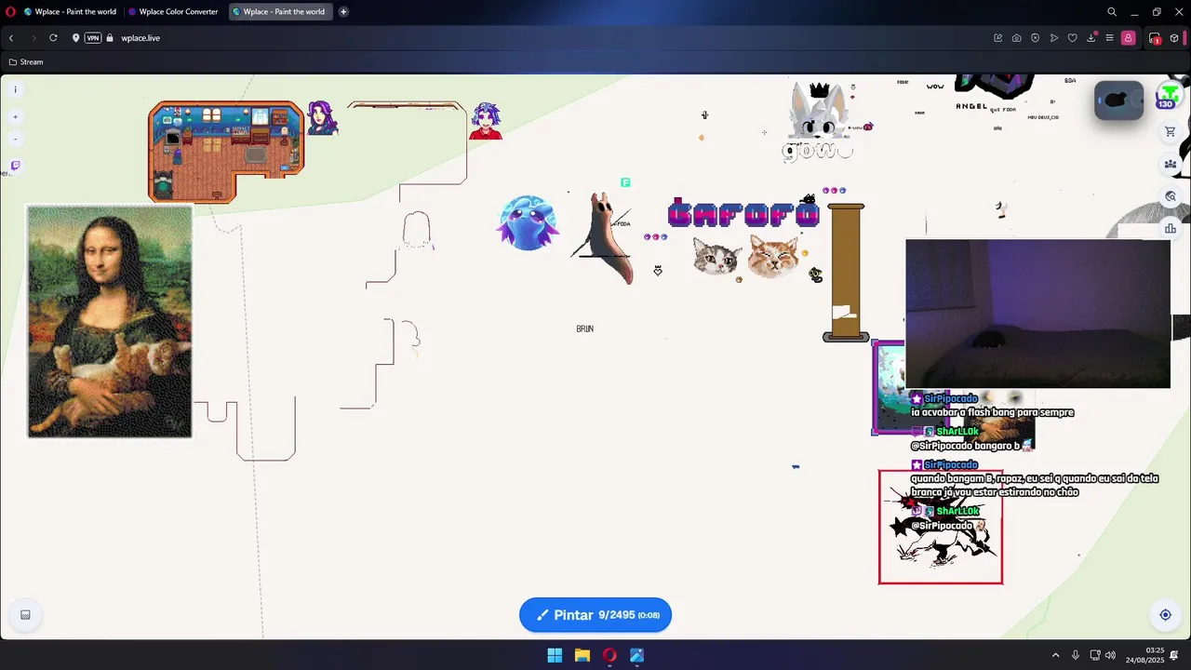This screenshot has width=1191, height=670.
Task: Open File Explorer from taskbar
Action: [x=582, y=655]
